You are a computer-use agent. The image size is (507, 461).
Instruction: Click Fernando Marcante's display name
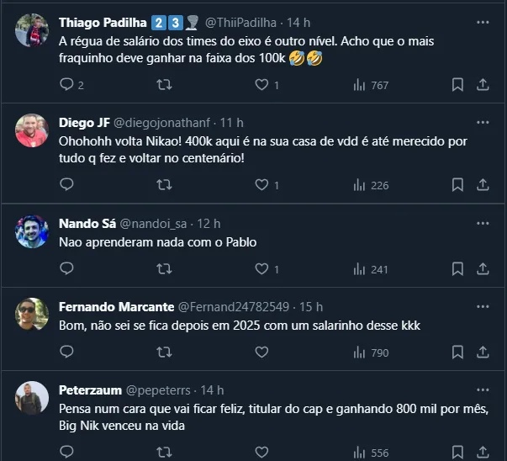(116, 307)
